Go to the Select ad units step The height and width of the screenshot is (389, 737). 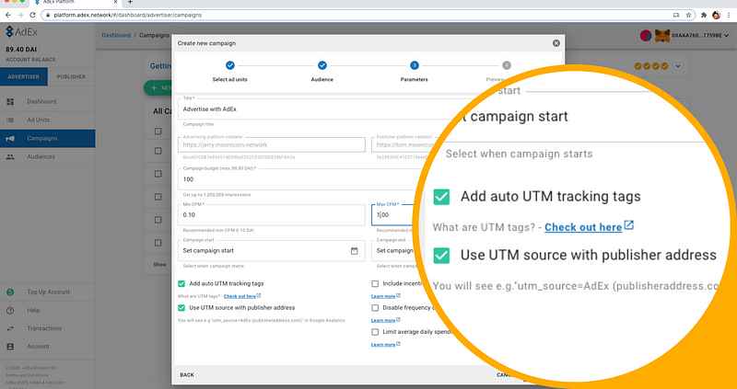point(229,72)
